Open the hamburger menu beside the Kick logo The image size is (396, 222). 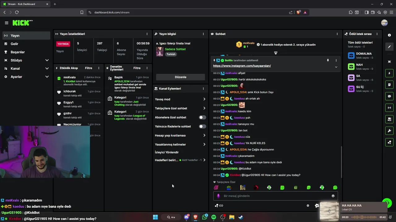tap(6, 23)
